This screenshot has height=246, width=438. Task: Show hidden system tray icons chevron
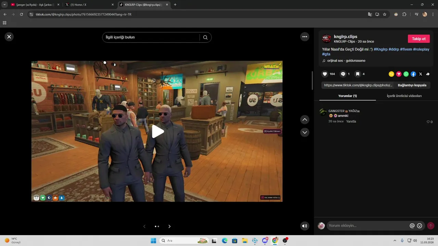395,241
